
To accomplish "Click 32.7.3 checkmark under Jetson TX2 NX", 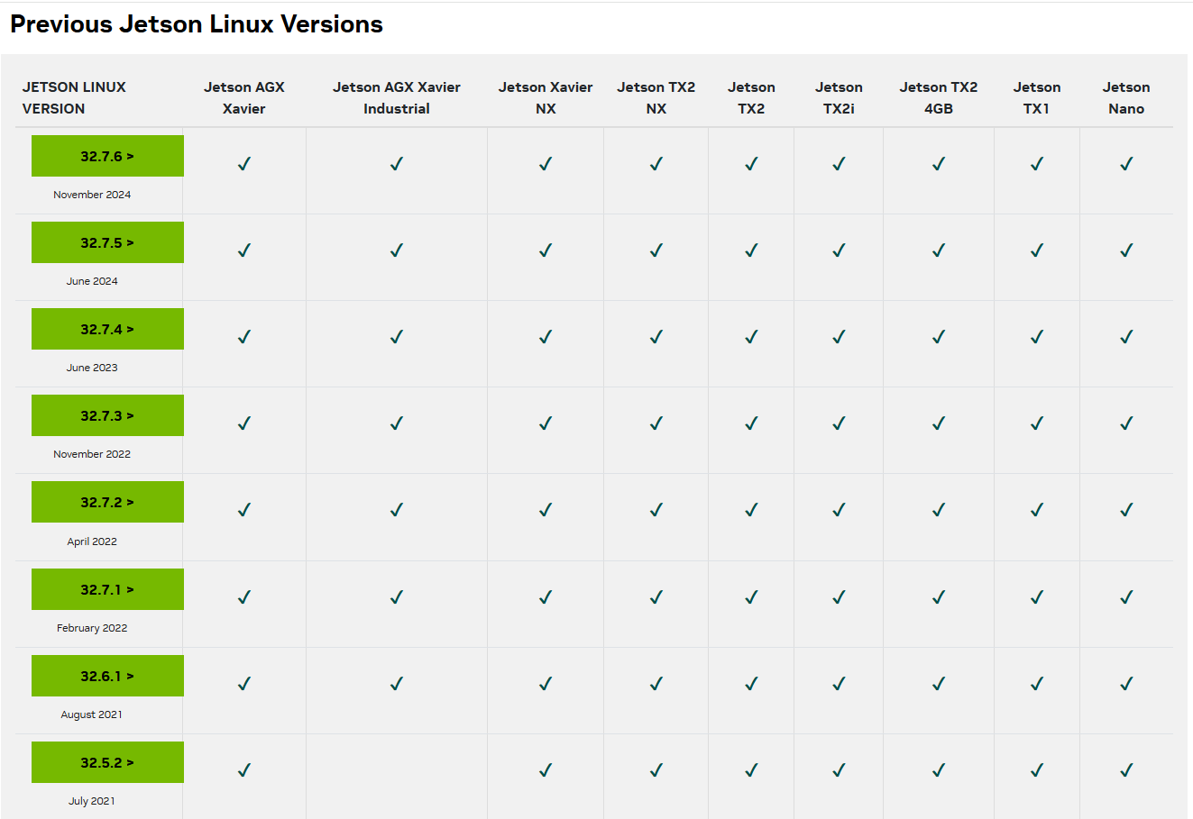I will point(656,423).
